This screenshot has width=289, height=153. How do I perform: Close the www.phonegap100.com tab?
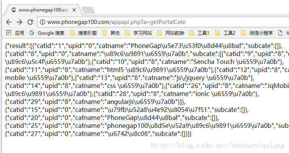point(74,10)
